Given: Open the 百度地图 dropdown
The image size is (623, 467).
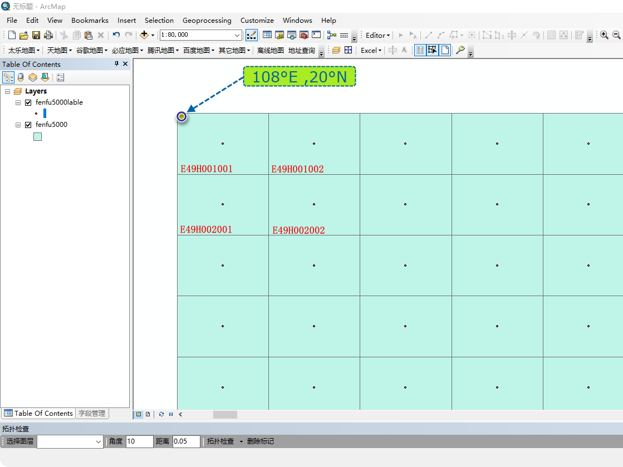Looking at the screenshot, I should 199,51.
